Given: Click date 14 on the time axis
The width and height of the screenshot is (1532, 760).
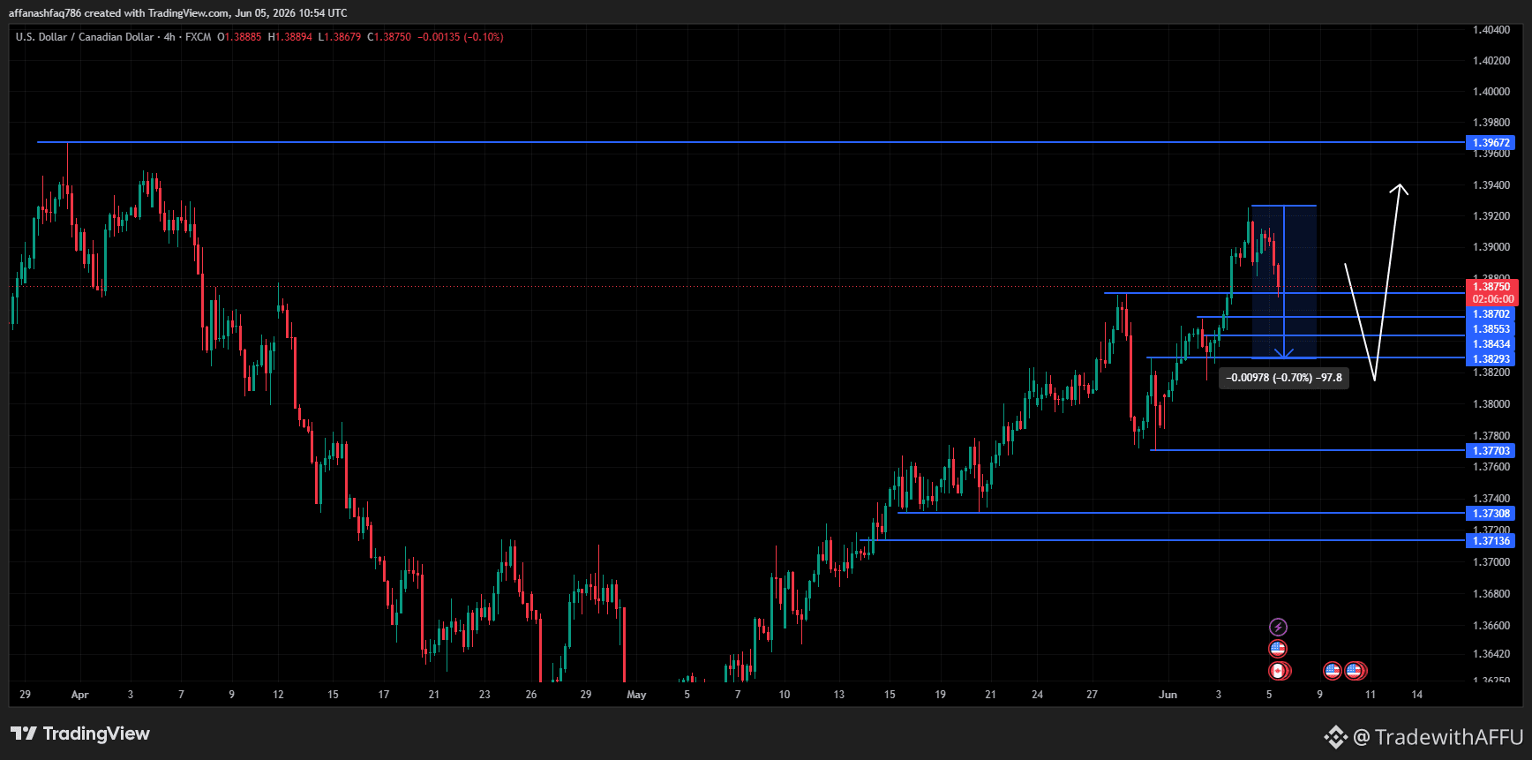Looking at the screenshot, I should pos(1416,695).
